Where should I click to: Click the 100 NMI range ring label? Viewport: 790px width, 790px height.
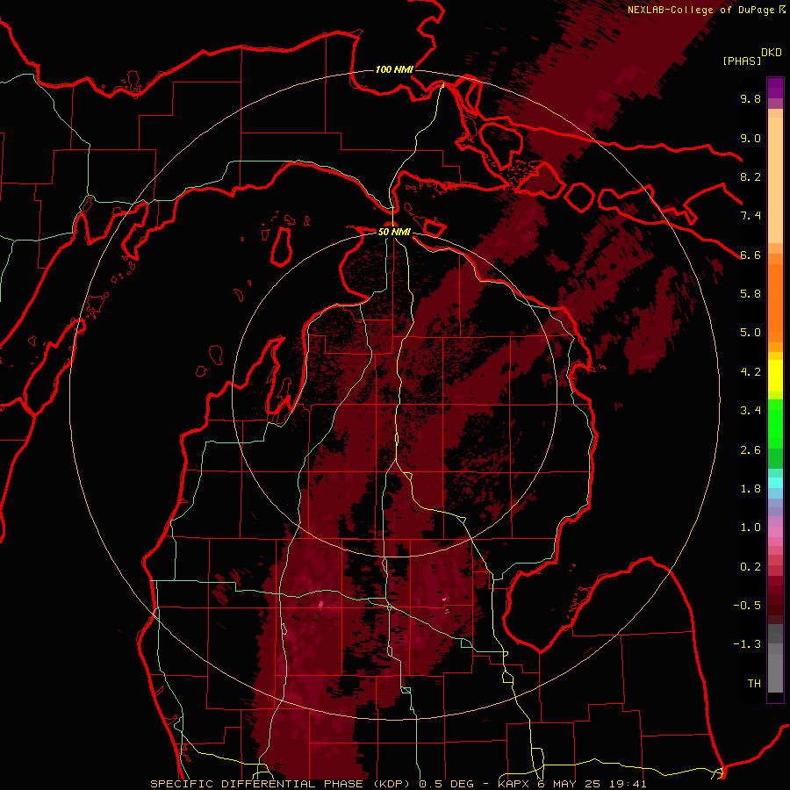[x=394, y=69]
